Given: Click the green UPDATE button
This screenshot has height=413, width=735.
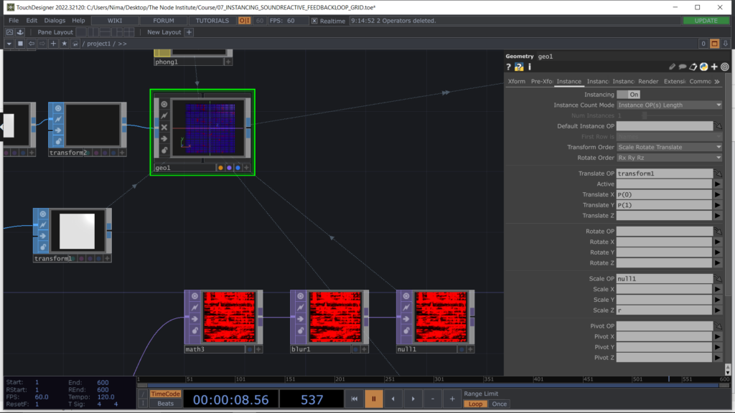Looking at the screenshot, I should point(706,21).
